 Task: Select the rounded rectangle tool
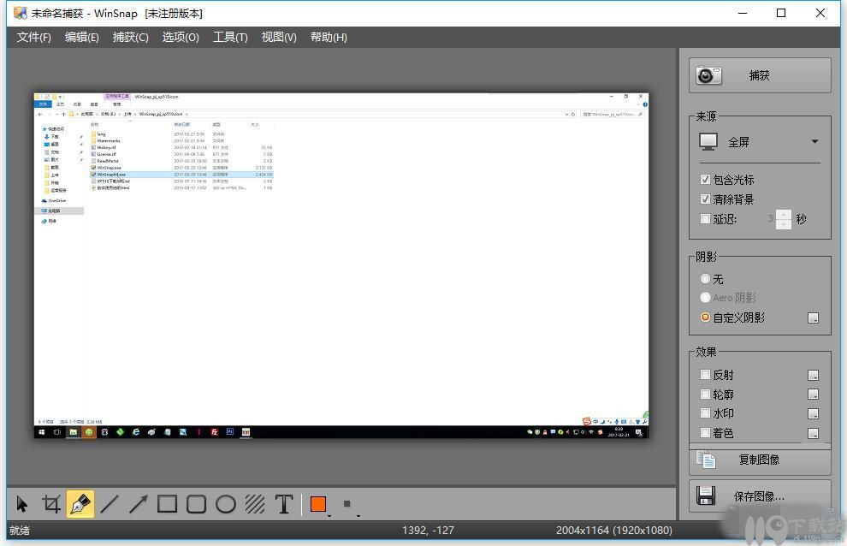[x=196, y=504]
